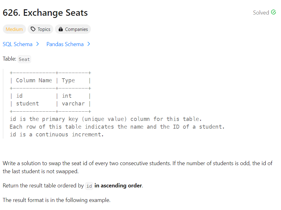Open the Topics label
Image resolution: width=281 pixels, height=210 pixels.
click(x=44, y=29)
